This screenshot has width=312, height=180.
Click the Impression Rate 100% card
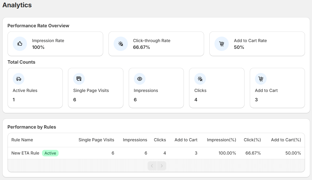pos(55,44)
